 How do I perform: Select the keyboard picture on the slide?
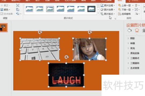[40, 49]
